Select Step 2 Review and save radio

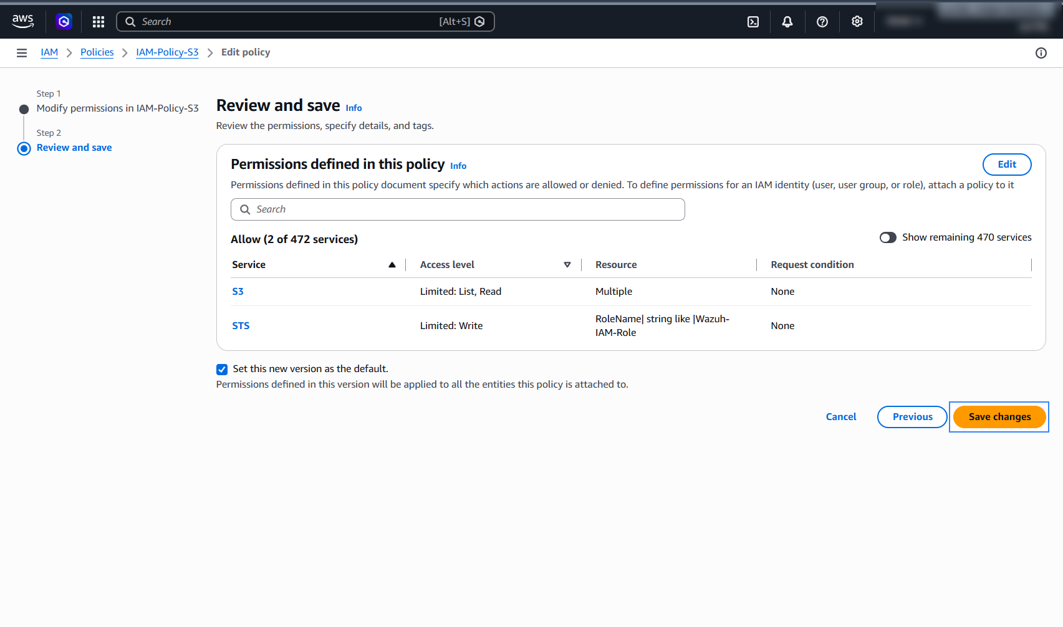coord(24,148)
